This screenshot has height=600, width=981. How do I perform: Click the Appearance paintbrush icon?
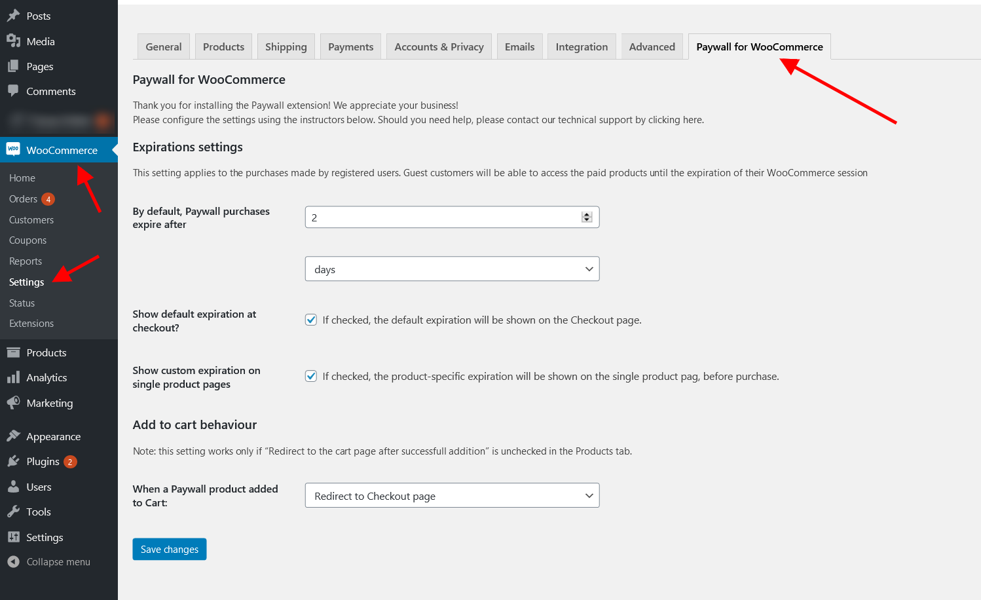(x=13, y=436)
